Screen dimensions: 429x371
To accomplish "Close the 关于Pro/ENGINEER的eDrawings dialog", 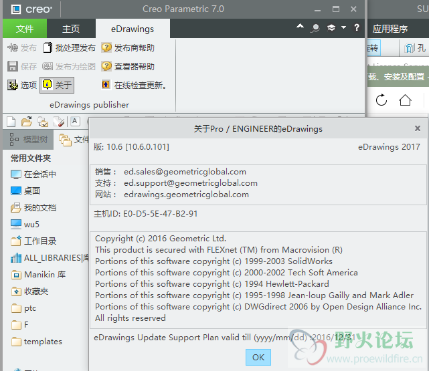I will tap(417, 128).
